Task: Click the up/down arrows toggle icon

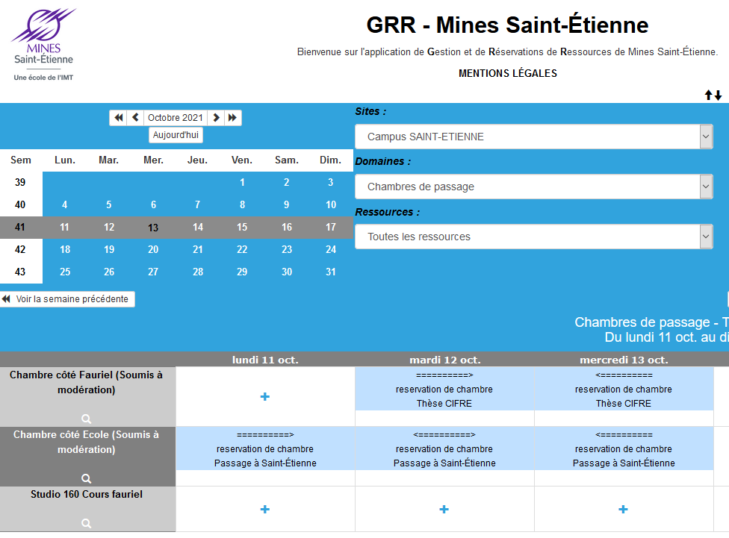Action: pos(713,96)
